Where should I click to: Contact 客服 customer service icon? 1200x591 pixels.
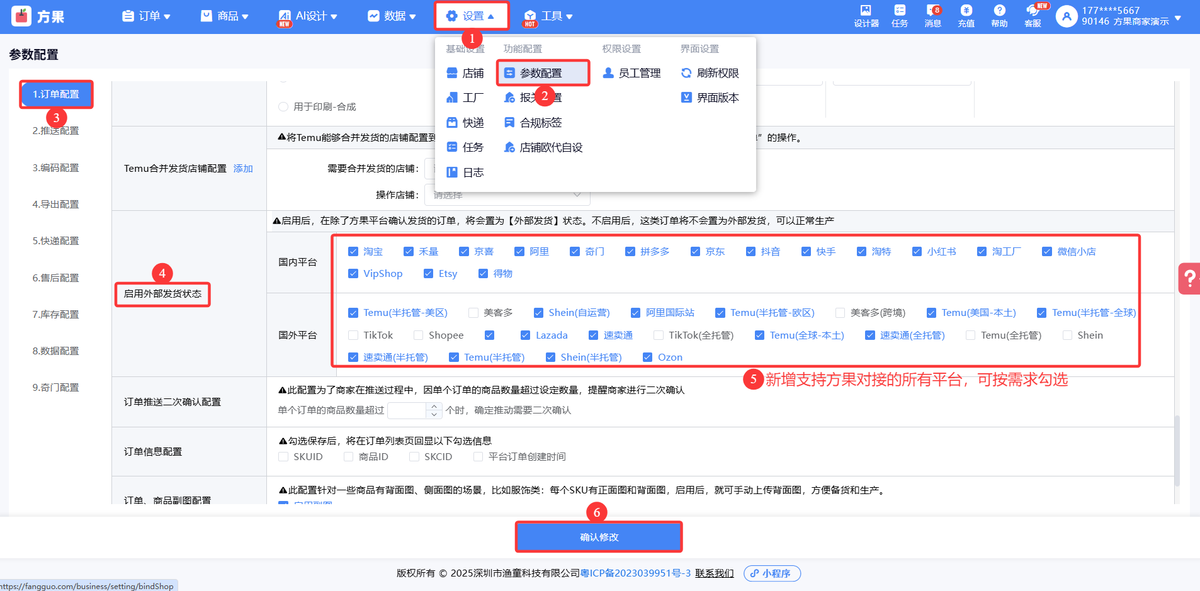click(1033, 16)
